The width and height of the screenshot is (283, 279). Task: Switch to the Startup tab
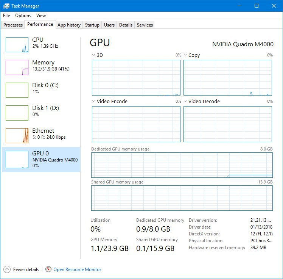[x=92, y=25]
